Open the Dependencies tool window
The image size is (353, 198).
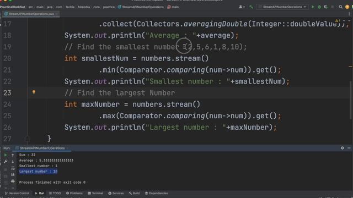click(x=157, y=193)
